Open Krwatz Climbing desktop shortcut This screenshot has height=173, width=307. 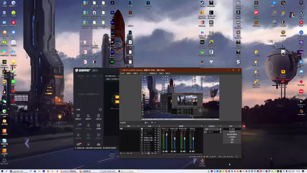click(x=202, y=163)
